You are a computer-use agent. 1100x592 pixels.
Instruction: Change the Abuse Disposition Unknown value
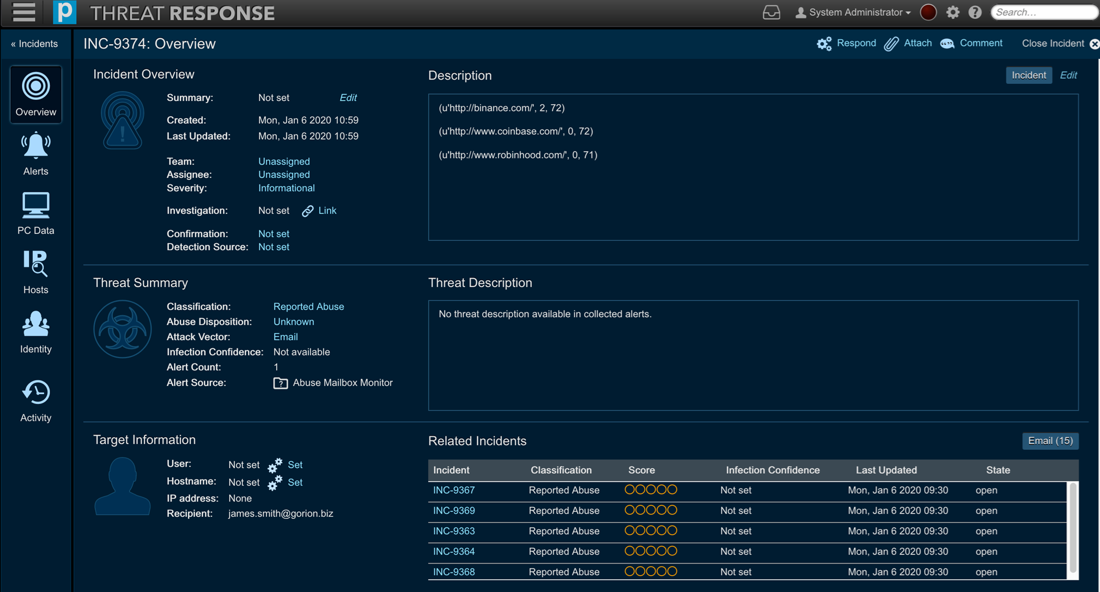point(294,322)
